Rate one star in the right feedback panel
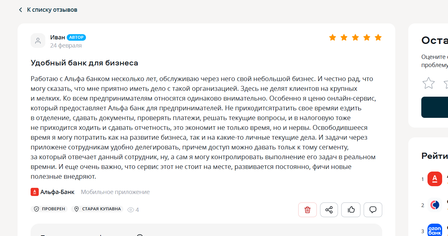This screenshot has width=448, height=236. (428, 83)
